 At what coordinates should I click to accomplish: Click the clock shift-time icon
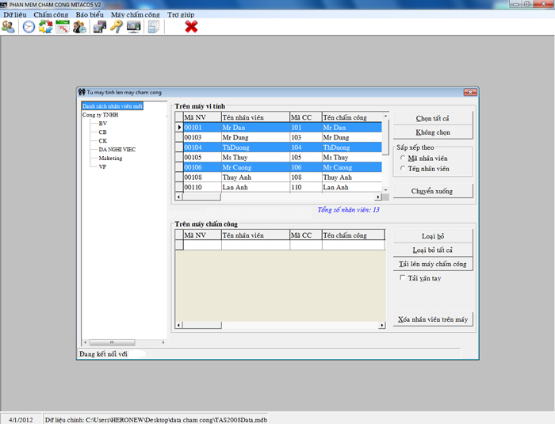point(29,27)
